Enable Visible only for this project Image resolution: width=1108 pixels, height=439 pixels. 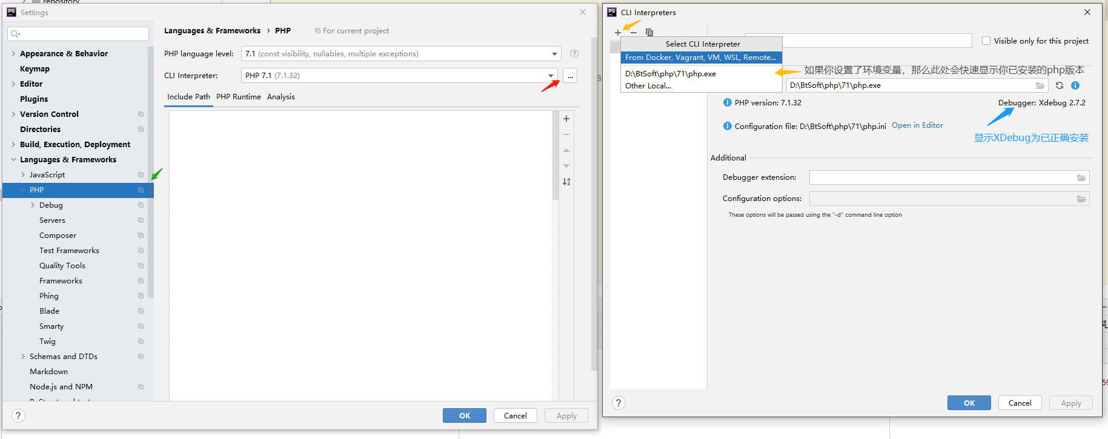tap(986, 41)
